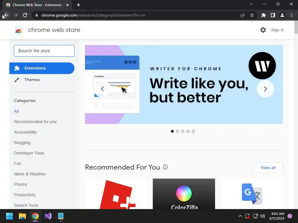Click the Chrome Web Store rainbow logo
298x223 pixels.
tap(19, 30)
